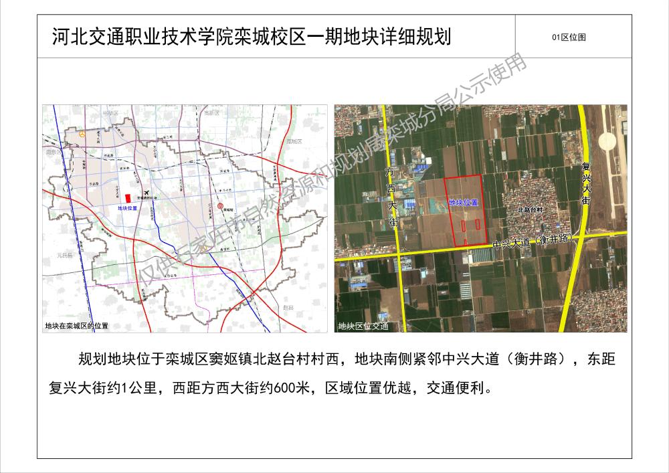Click the 地块位置 label on the satellite map
669x473 pixels.
[464, 202]
